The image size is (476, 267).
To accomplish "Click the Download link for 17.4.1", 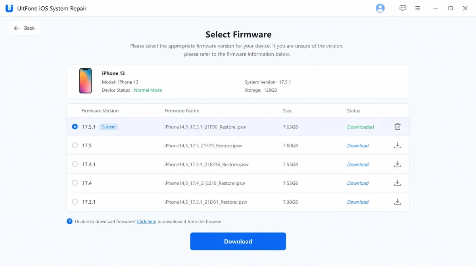I will coord(358,164).
